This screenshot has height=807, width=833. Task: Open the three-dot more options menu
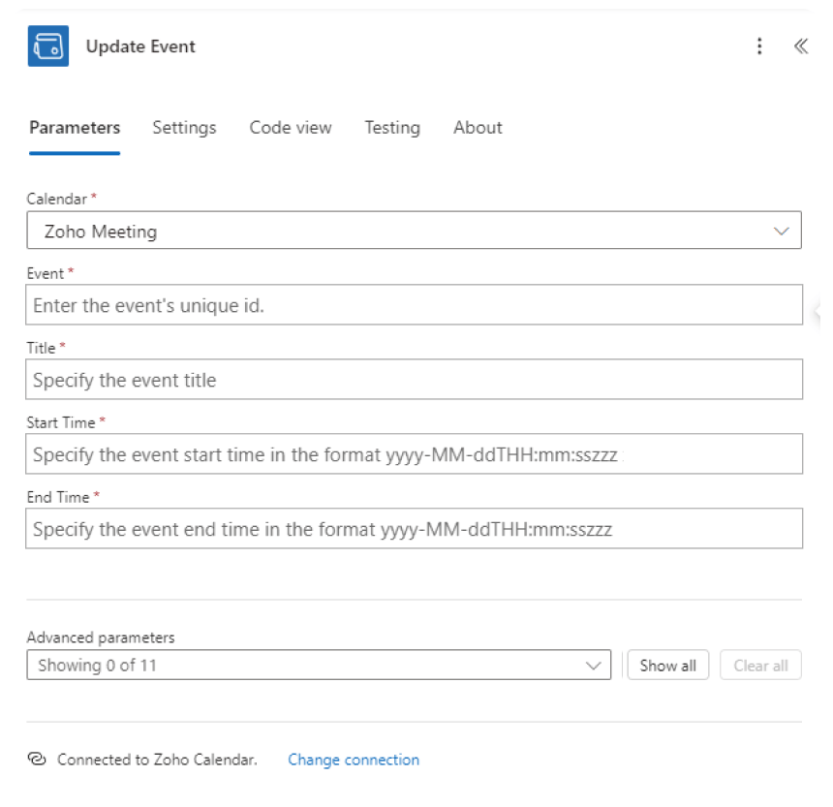[x=759, y=47]
